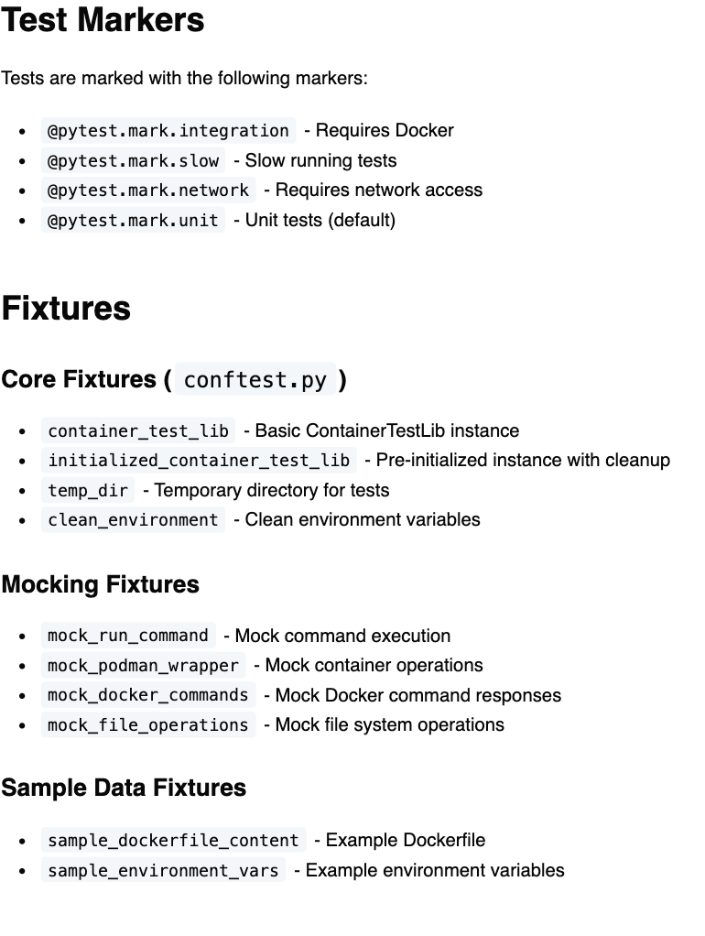Click the @pytest.mark.integration code label

pyautogui.click(x=168, y=131)
